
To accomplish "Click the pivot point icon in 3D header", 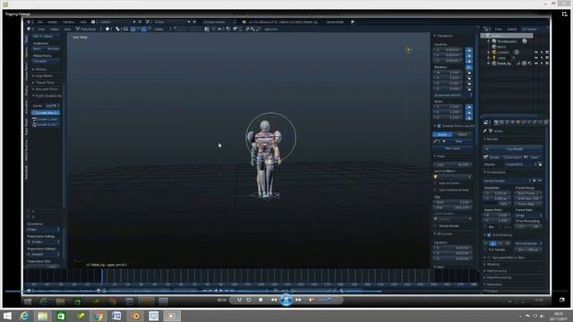I will (117, 30).
